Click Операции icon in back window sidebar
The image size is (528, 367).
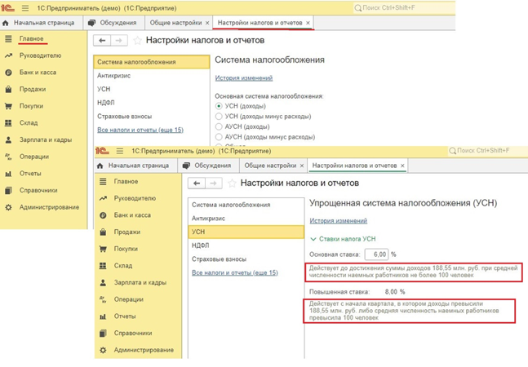click(x=8, y=157)
